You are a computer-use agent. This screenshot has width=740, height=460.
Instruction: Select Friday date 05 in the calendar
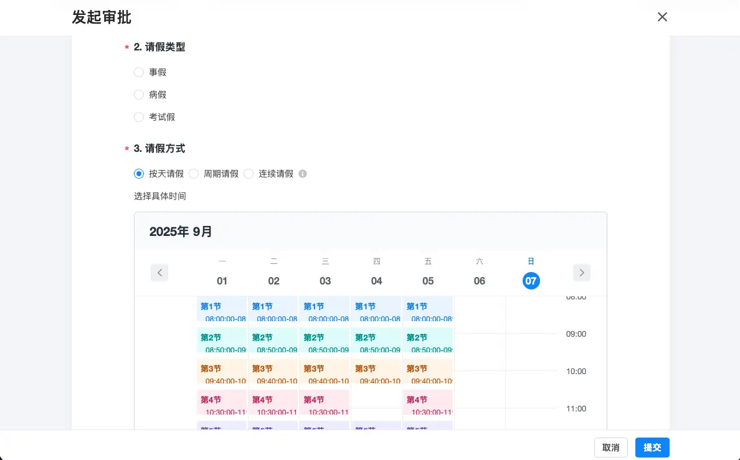(x=428, y=281)
